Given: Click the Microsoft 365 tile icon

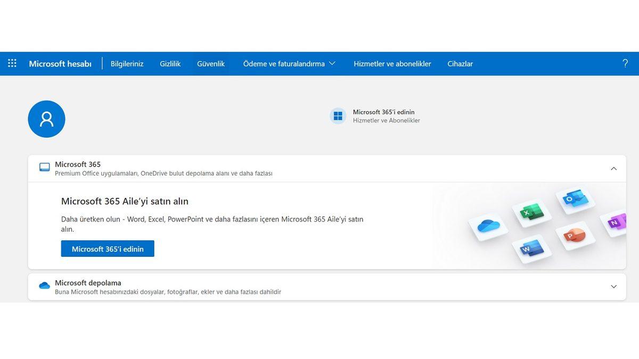Looking at the screenshot, I should [x=338, y=115].
